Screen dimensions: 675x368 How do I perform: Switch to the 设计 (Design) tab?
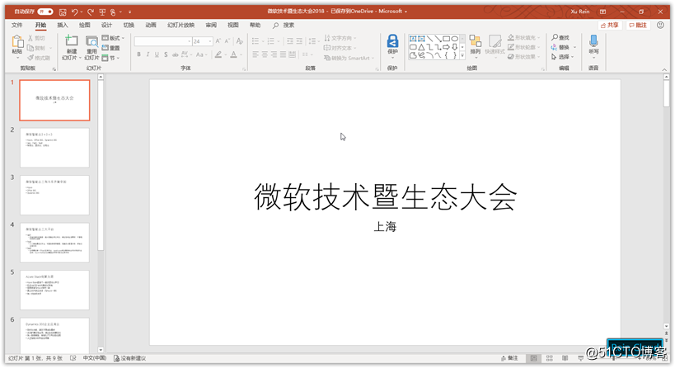(x=106, y=25)
